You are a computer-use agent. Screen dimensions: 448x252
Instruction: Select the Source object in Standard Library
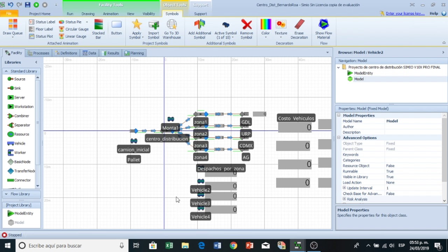pyautogui.click(x=16, y=79)
